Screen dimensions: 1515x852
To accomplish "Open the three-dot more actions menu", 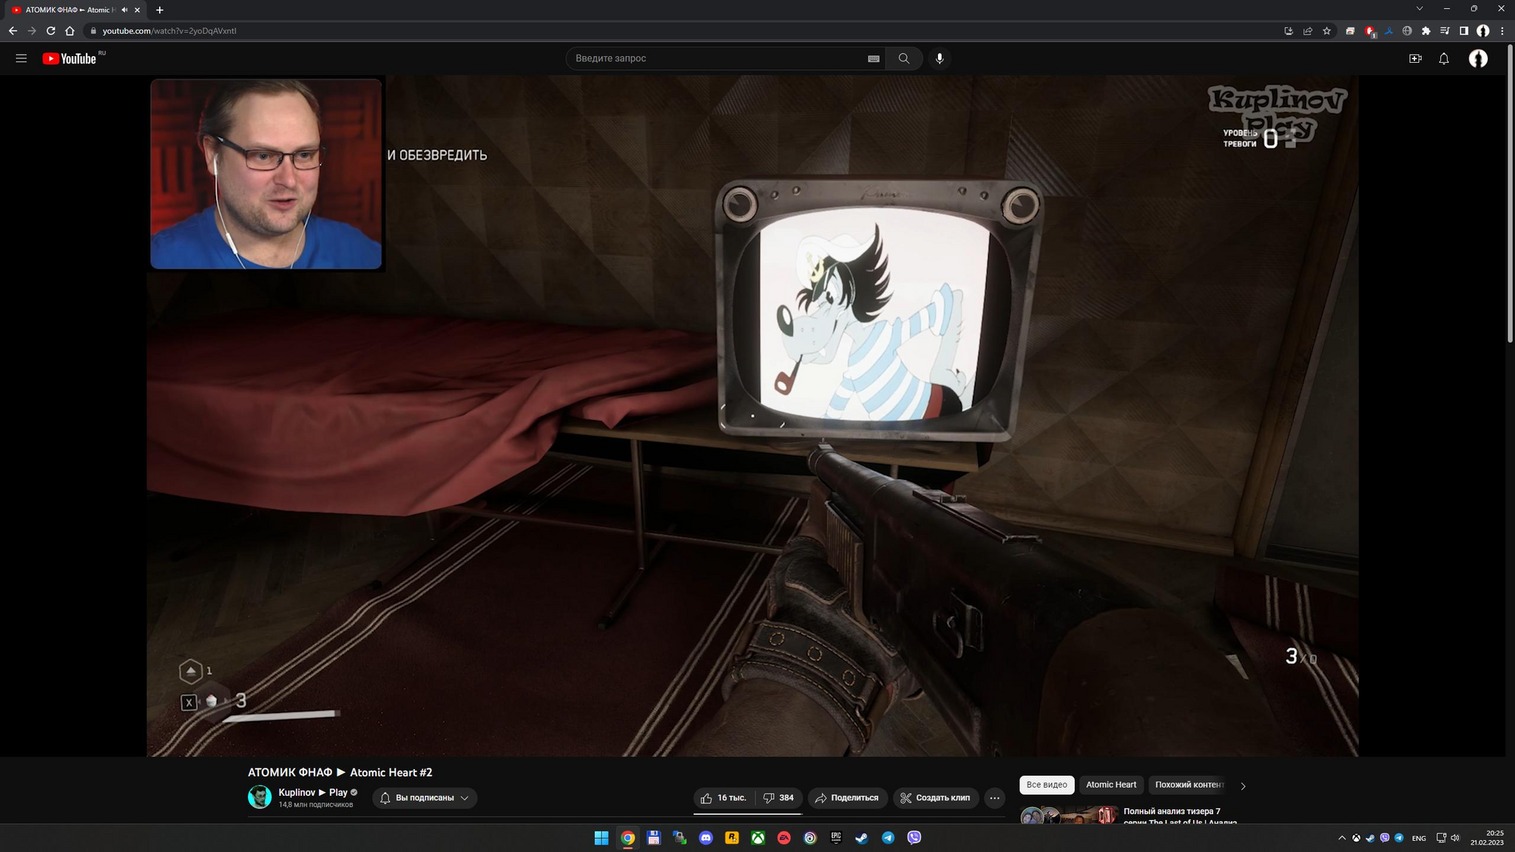I will [x=994, y=798].
